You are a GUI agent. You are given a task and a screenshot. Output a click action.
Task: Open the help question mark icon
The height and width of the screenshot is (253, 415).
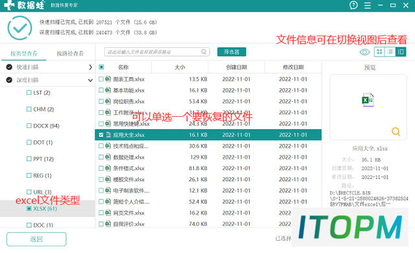353,5
